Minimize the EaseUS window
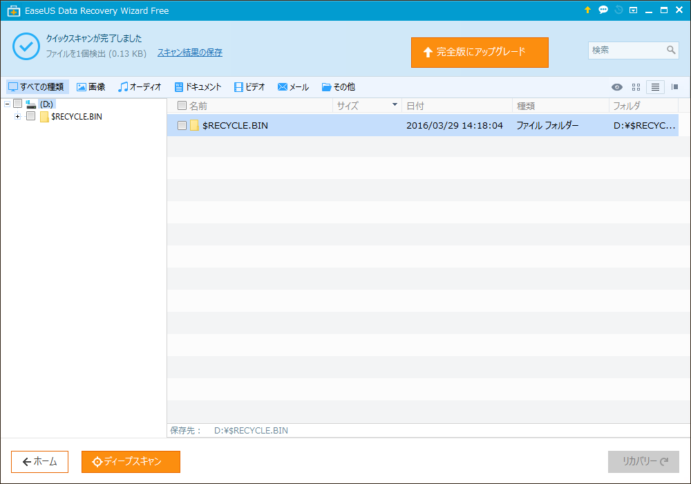 pos(649,10)
